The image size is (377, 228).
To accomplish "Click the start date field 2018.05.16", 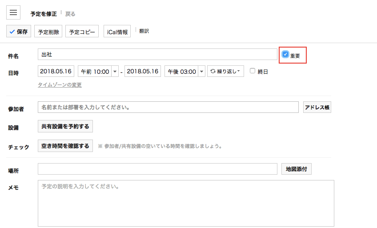I will [x=56, y=71].
